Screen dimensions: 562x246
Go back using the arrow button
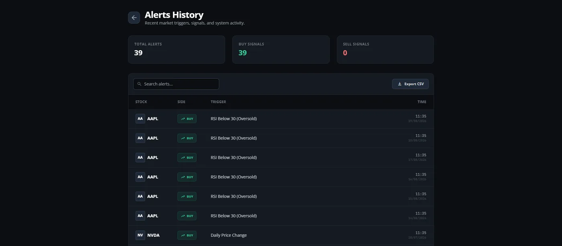(x=134, y=18)
